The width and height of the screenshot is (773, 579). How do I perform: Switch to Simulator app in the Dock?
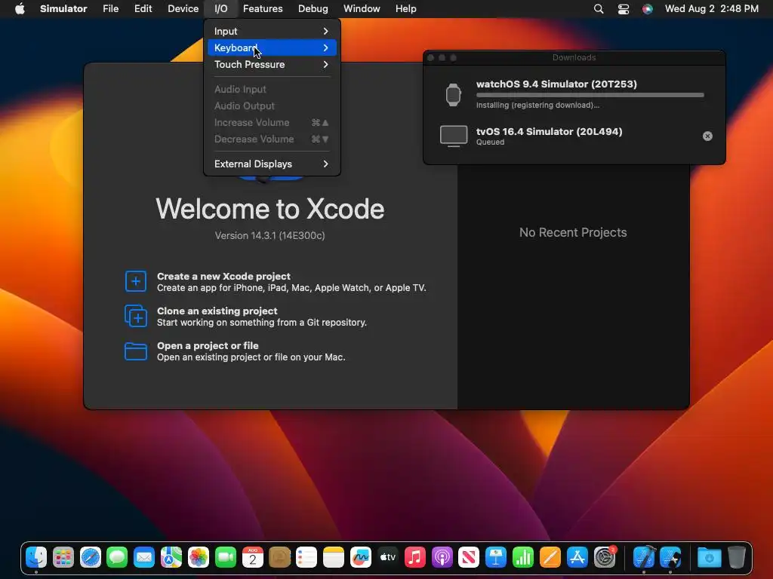(670, 557)
